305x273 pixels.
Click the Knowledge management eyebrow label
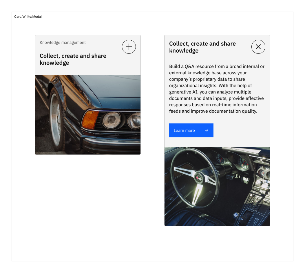(x=63, y=42)
